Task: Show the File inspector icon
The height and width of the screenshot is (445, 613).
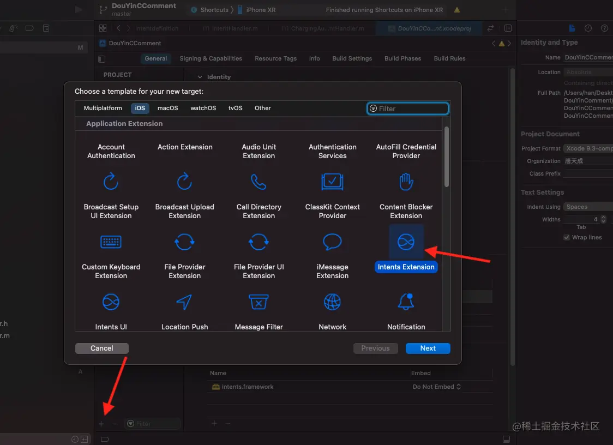Action: 572,28
